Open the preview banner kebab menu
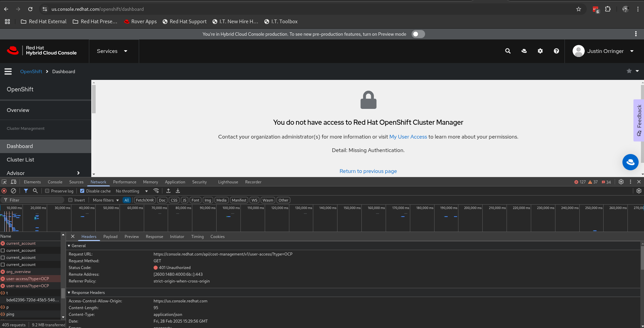This screenshot has width=644, height=328. click(x=636, y=34)
